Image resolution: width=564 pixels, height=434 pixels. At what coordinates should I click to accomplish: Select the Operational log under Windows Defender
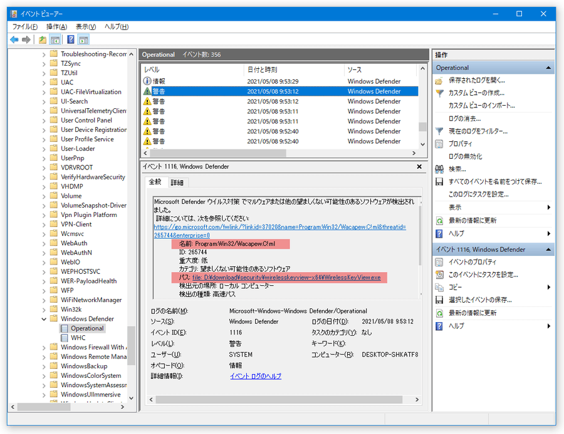click(87, 328)
